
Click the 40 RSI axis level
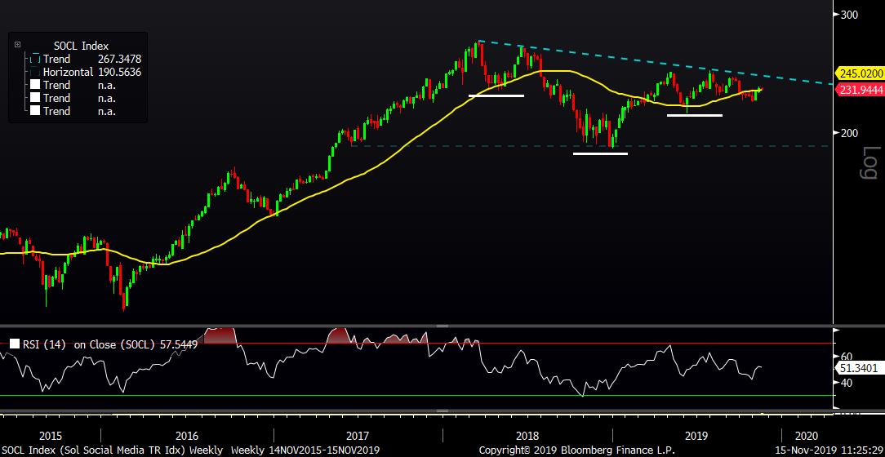tap(846, 383)
